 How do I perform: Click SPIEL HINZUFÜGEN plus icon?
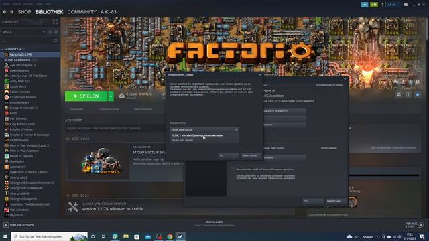coord(6,225)
